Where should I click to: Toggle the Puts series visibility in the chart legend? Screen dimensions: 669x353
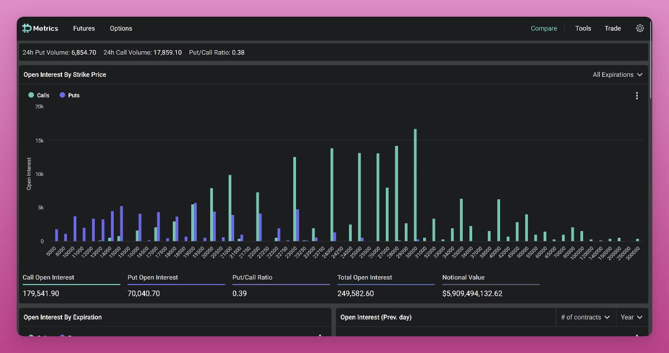click(x=69, y=95)
